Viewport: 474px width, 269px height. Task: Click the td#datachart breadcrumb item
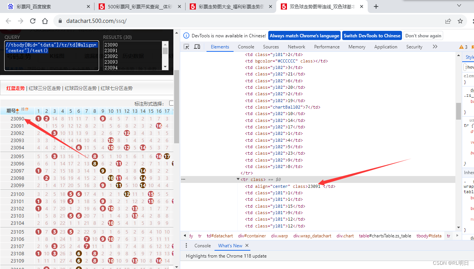(x=220, y=236)
